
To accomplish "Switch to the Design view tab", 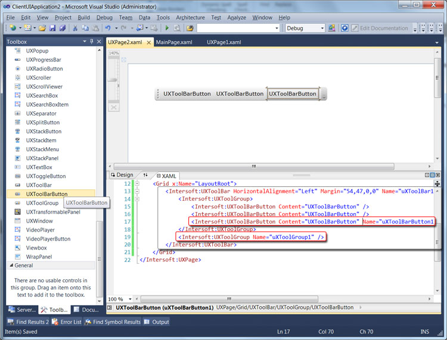I will [x=121, y=175].
